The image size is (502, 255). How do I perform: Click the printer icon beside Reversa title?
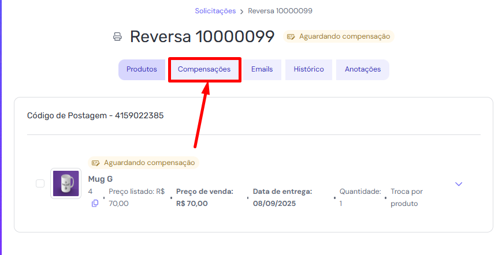click(117, 37)
